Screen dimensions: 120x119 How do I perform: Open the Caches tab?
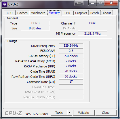click(x=22, y=13)
